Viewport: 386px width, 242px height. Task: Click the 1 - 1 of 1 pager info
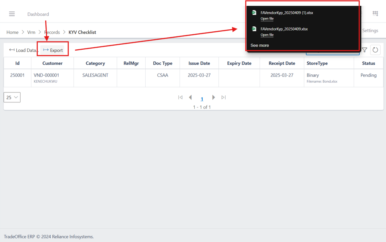tap(202, 107)
